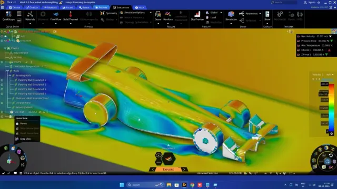The width and height of the screenshot is (337, 189).
Task: Select the Fluid Flow physics
Action: tap(56, 16)
